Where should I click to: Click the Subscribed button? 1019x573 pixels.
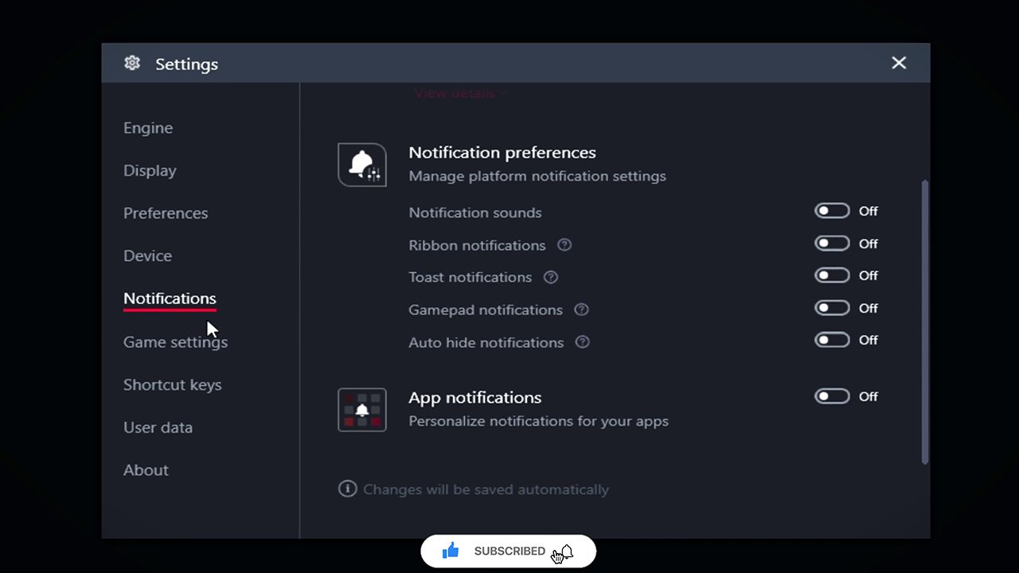(509, 551)
